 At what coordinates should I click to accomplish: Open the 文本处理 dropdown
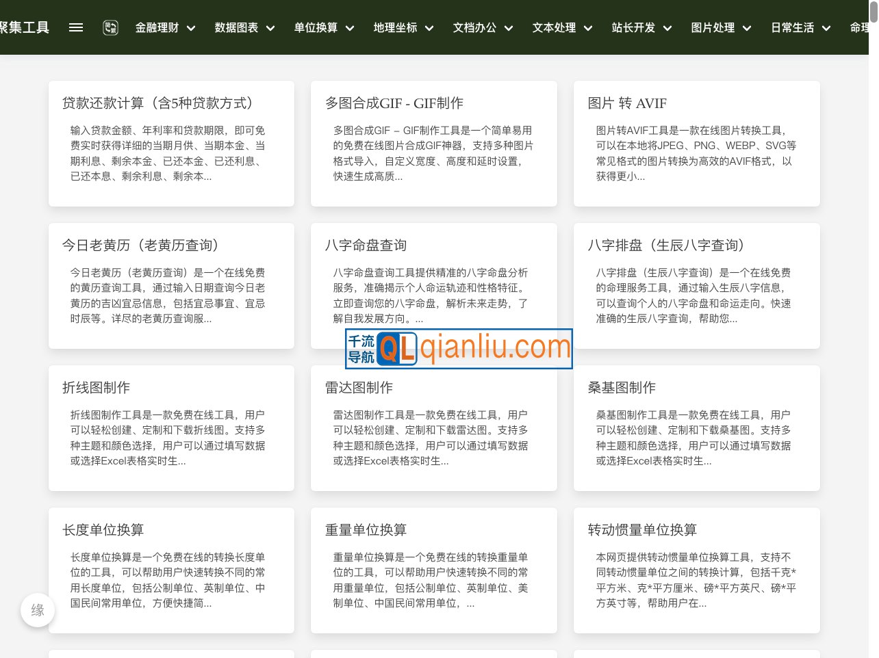pyautogui.click(x=561, y=27)
